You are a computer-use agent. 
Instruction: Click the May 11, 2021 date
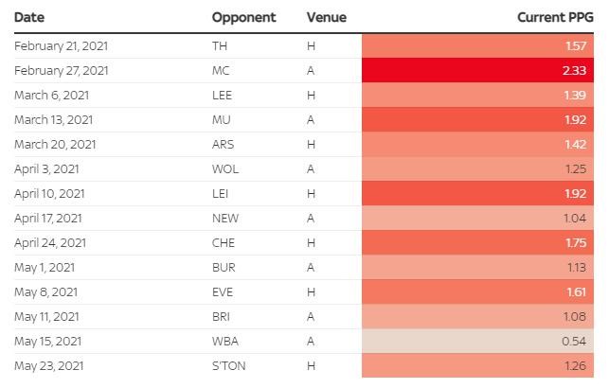(x=47, y=316)
